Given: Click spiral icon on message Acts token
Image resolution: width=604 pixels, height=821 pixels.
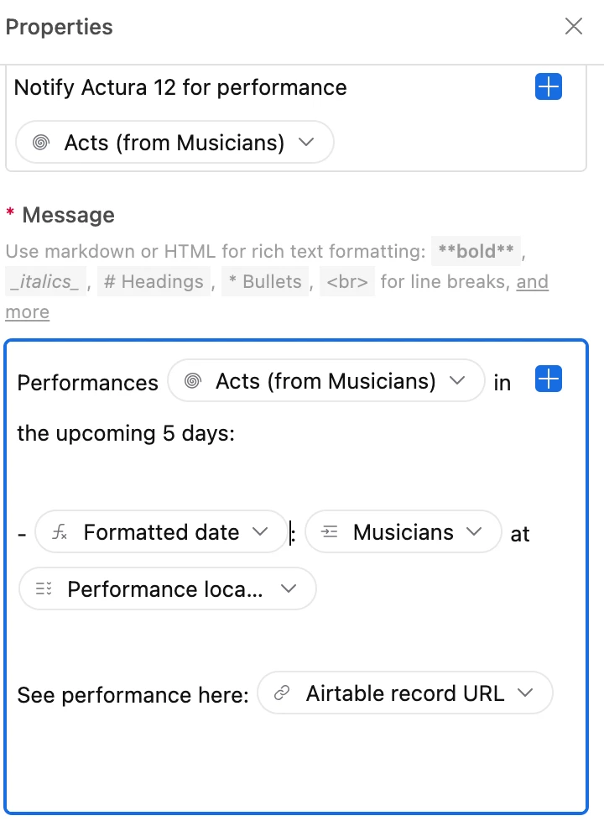Looking at the screenshot, I should [192, 382].
